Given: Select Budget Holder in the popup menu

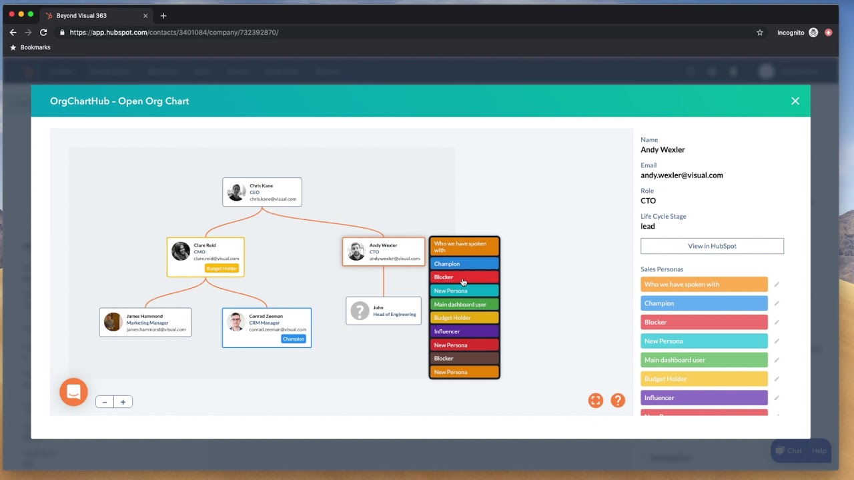Looking at the screenshot, I should (x=464, y=318).
